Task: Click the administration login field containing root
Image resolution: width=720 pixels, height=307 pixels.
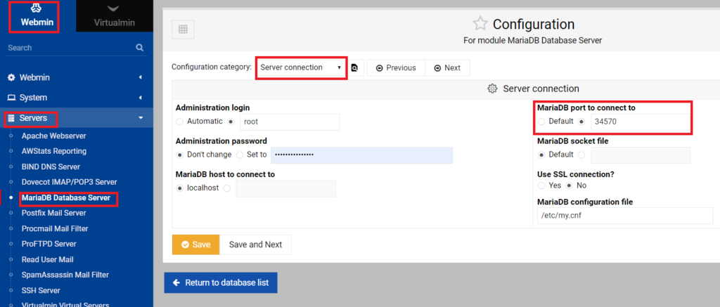Action: [x=290, y=122]
